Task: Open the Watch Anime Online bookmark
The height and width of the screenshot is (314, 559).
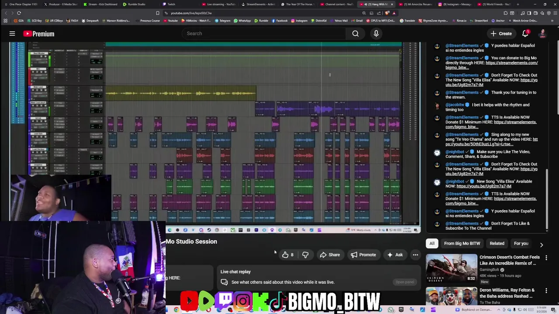Action: point(522,20)
